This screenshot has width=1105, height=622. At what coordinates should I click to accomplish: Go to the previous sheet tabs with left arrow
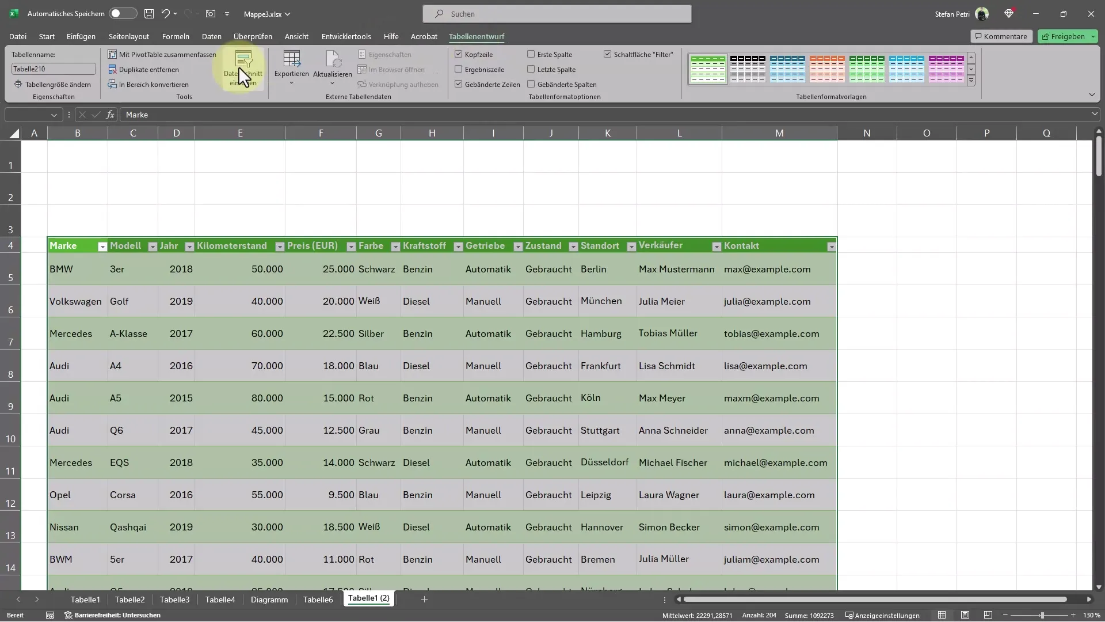[x=18, y=600]
